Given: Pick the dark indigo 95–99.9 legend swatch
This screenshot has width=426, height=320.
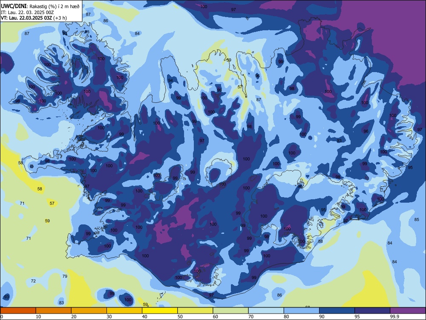Looking at the screenshot, I should [x=372, y=311].
